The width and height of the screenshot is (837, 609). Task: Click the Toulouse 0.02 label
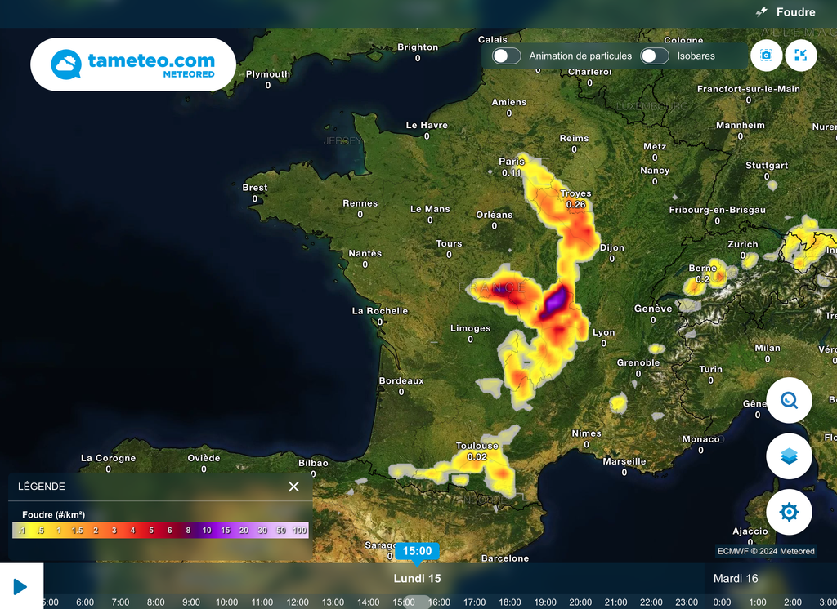coord(477,451)
